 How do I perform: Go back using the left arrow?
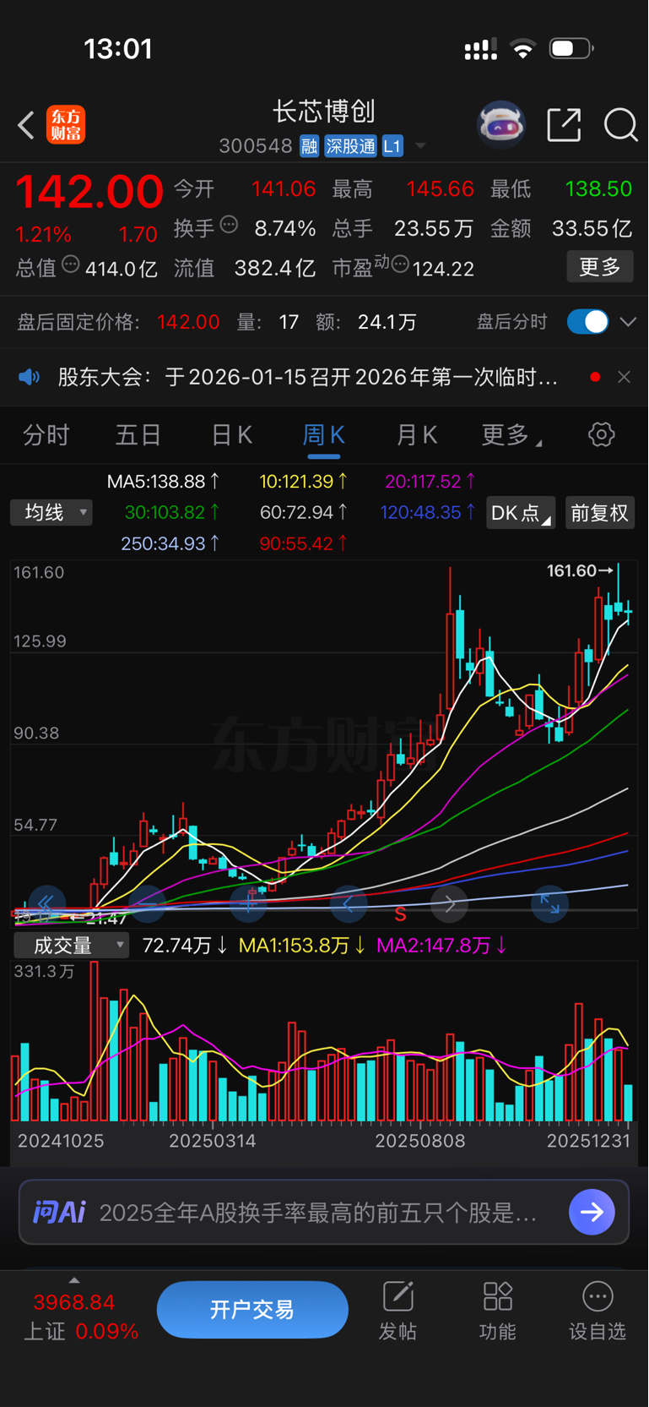pos(26,126)
